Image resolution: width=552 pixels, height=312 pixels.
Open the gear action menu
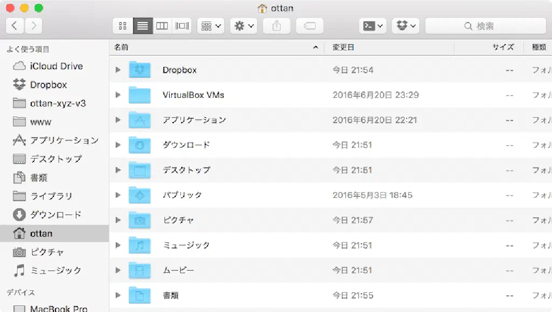[x=243, y=26]
